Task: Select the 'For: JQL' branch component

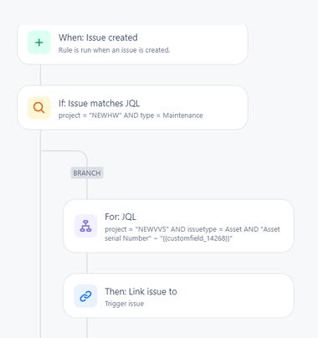Action: tap(178, 226)
